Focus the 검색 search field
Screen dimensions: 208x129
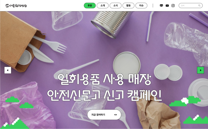tap(191, 6)
